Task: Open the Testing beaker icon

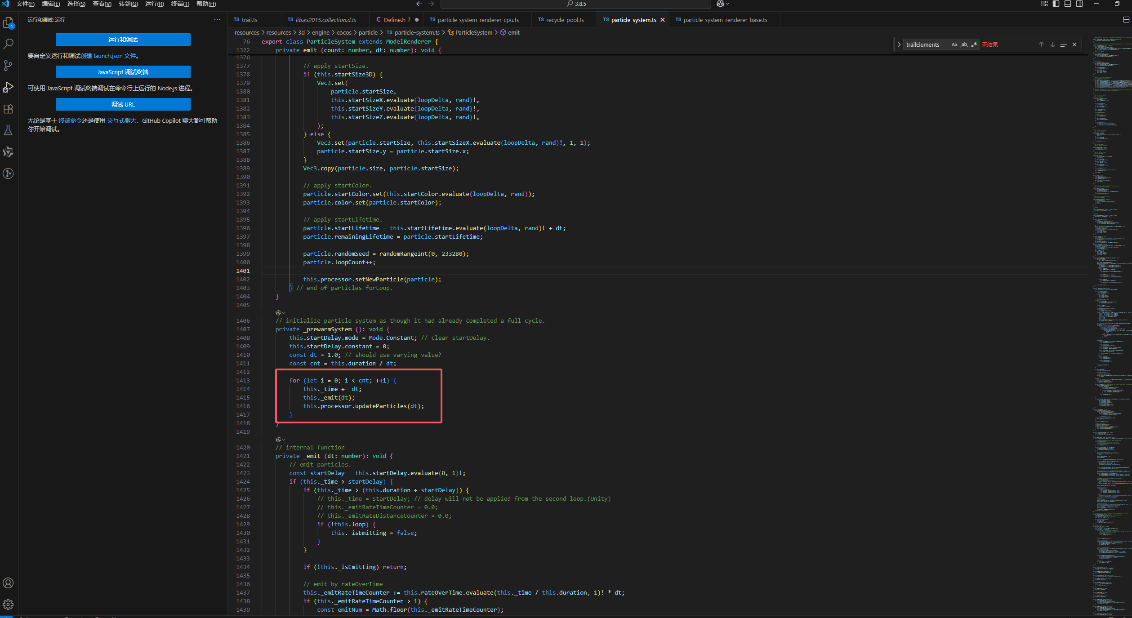Action: (x=9, y=130)
